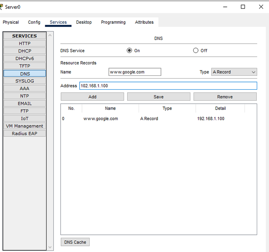Open the Attributes tab
The width and height of the screenshot is (269, 252).
(144, 22)
